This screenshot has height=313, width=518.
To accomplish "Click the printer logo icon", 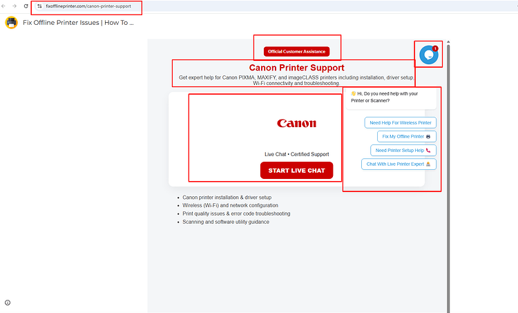I will 12,23.
